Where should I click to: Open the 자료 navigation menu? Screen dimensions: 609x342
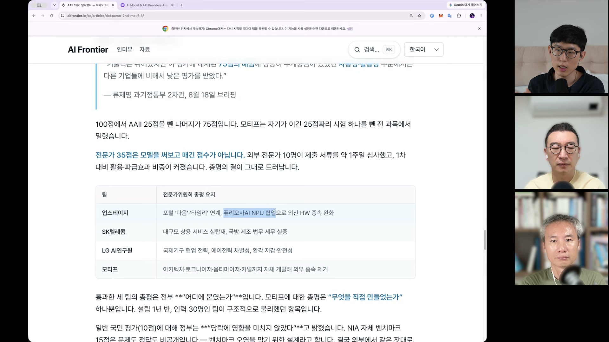(x=145, y=49)
